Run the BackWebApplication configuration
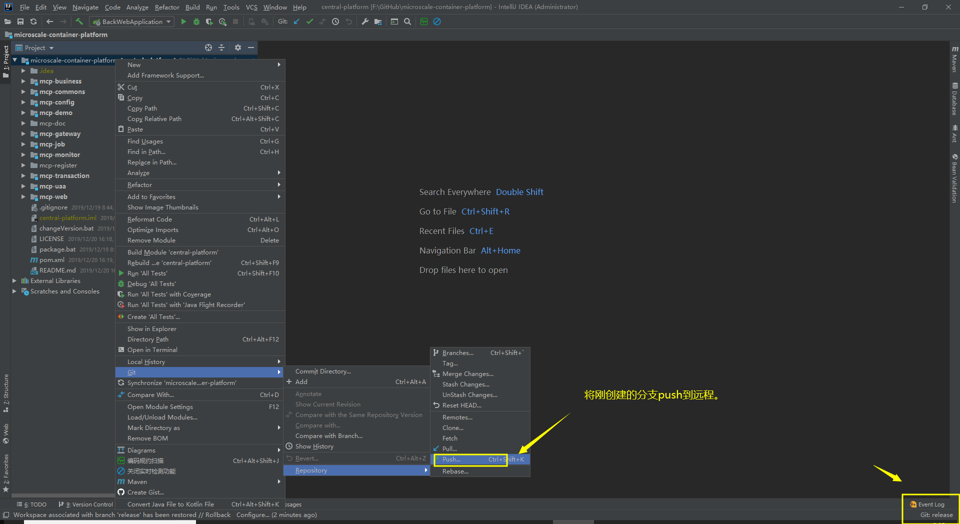 (x=183, y=21)
